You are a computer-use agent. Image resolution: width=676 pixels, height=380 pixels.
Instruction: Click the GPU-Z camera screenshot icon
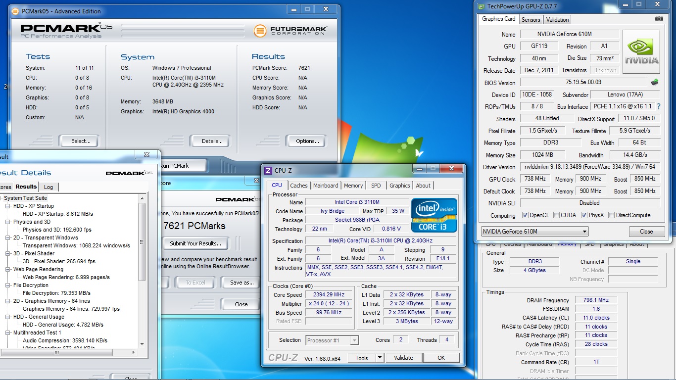tap(659, 19)
